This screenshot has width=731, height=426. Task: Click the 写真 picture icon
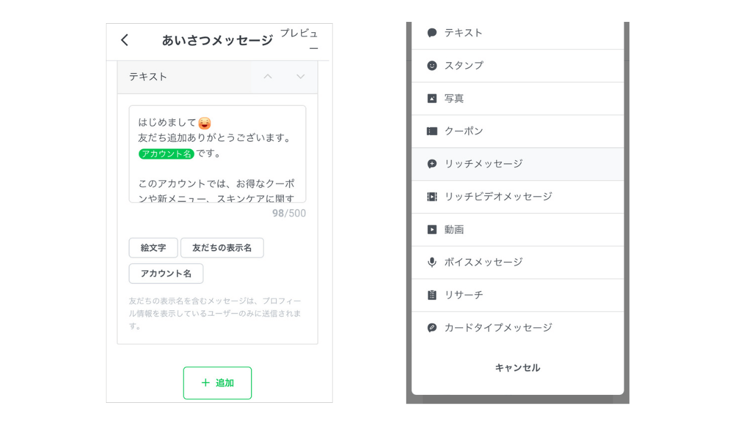coord(432,99)
